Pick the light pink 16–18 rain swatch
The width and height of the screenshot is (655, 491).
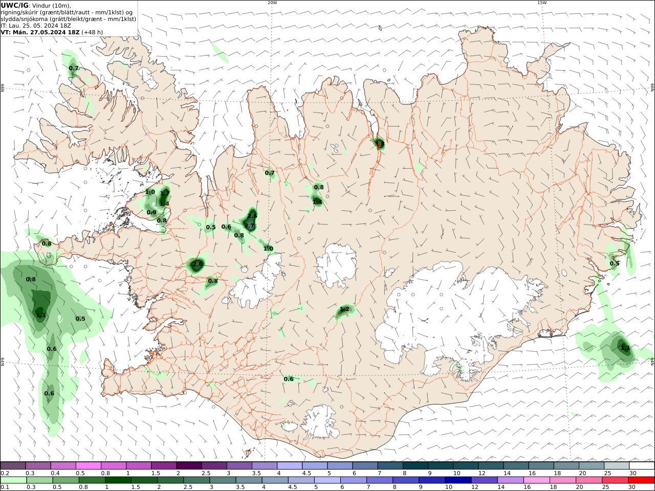(x=536, y=480)
